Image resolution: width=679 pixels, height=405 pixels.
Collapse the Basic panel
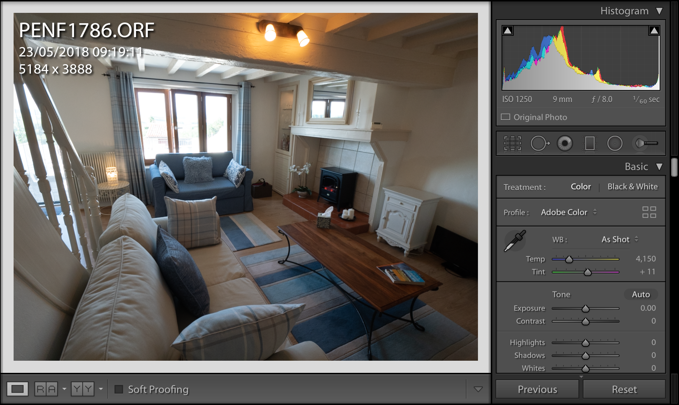pyautogui.click(x=659, y=167)
